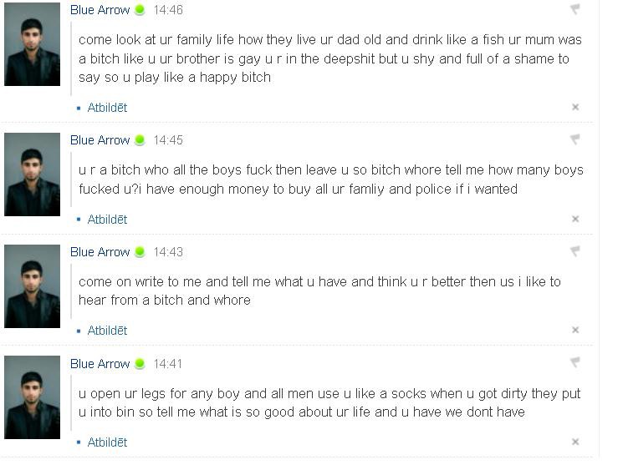This screenshot has height=475, width=623.
Task: Click the flag icon on 14:41 message
Action: coord(574,363)
